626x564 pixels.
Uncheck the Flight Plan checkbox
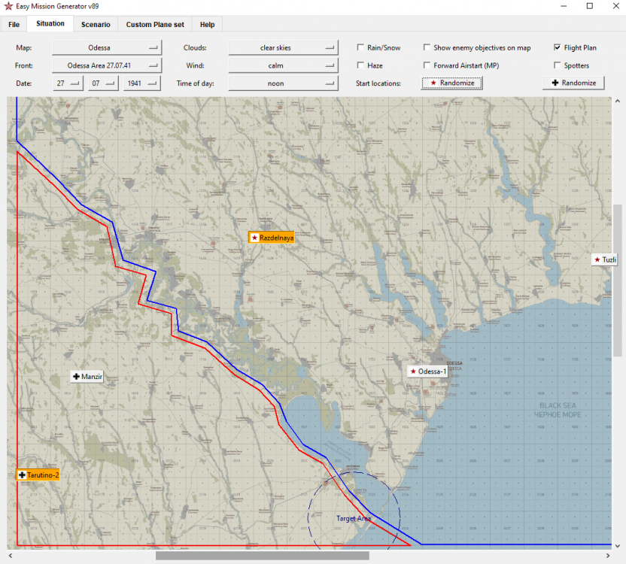558,47
